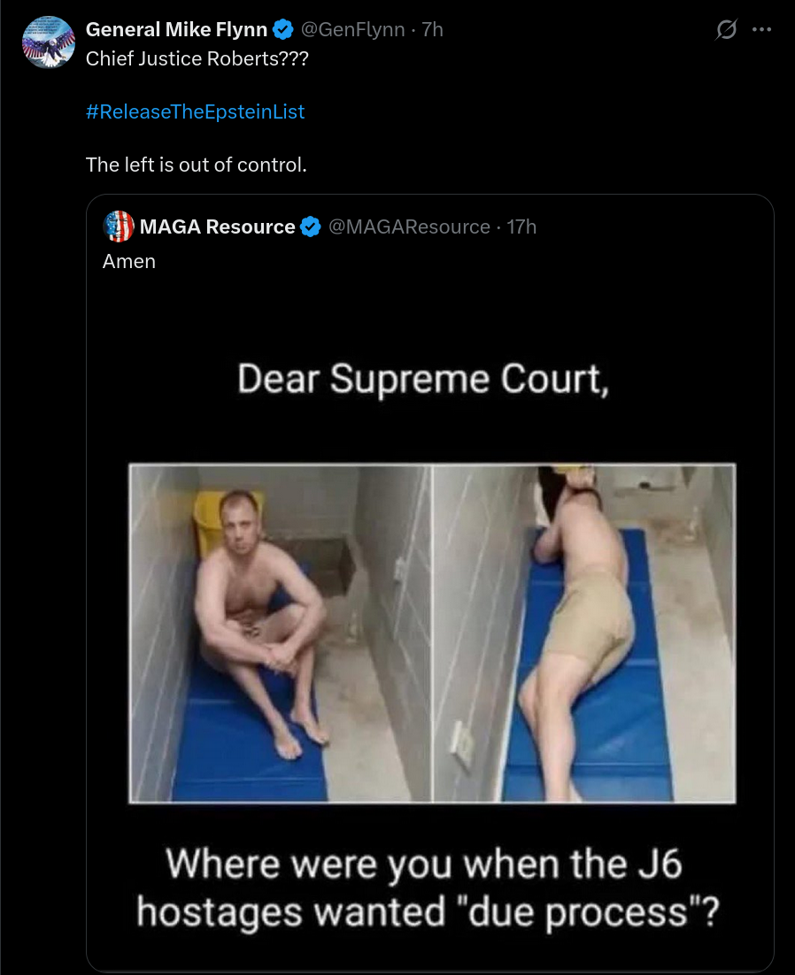The height and width of the screenshot is (975, 795).
Task: Open the quoted tweet by clicking 'Amen' text
Action: coord(128,262)
